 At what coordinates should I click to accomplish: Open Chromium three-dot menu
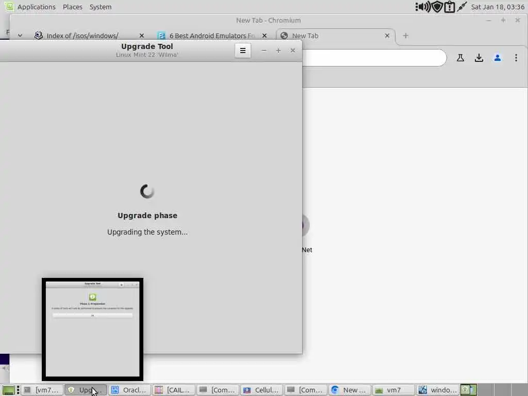click(x=516, y=58)
